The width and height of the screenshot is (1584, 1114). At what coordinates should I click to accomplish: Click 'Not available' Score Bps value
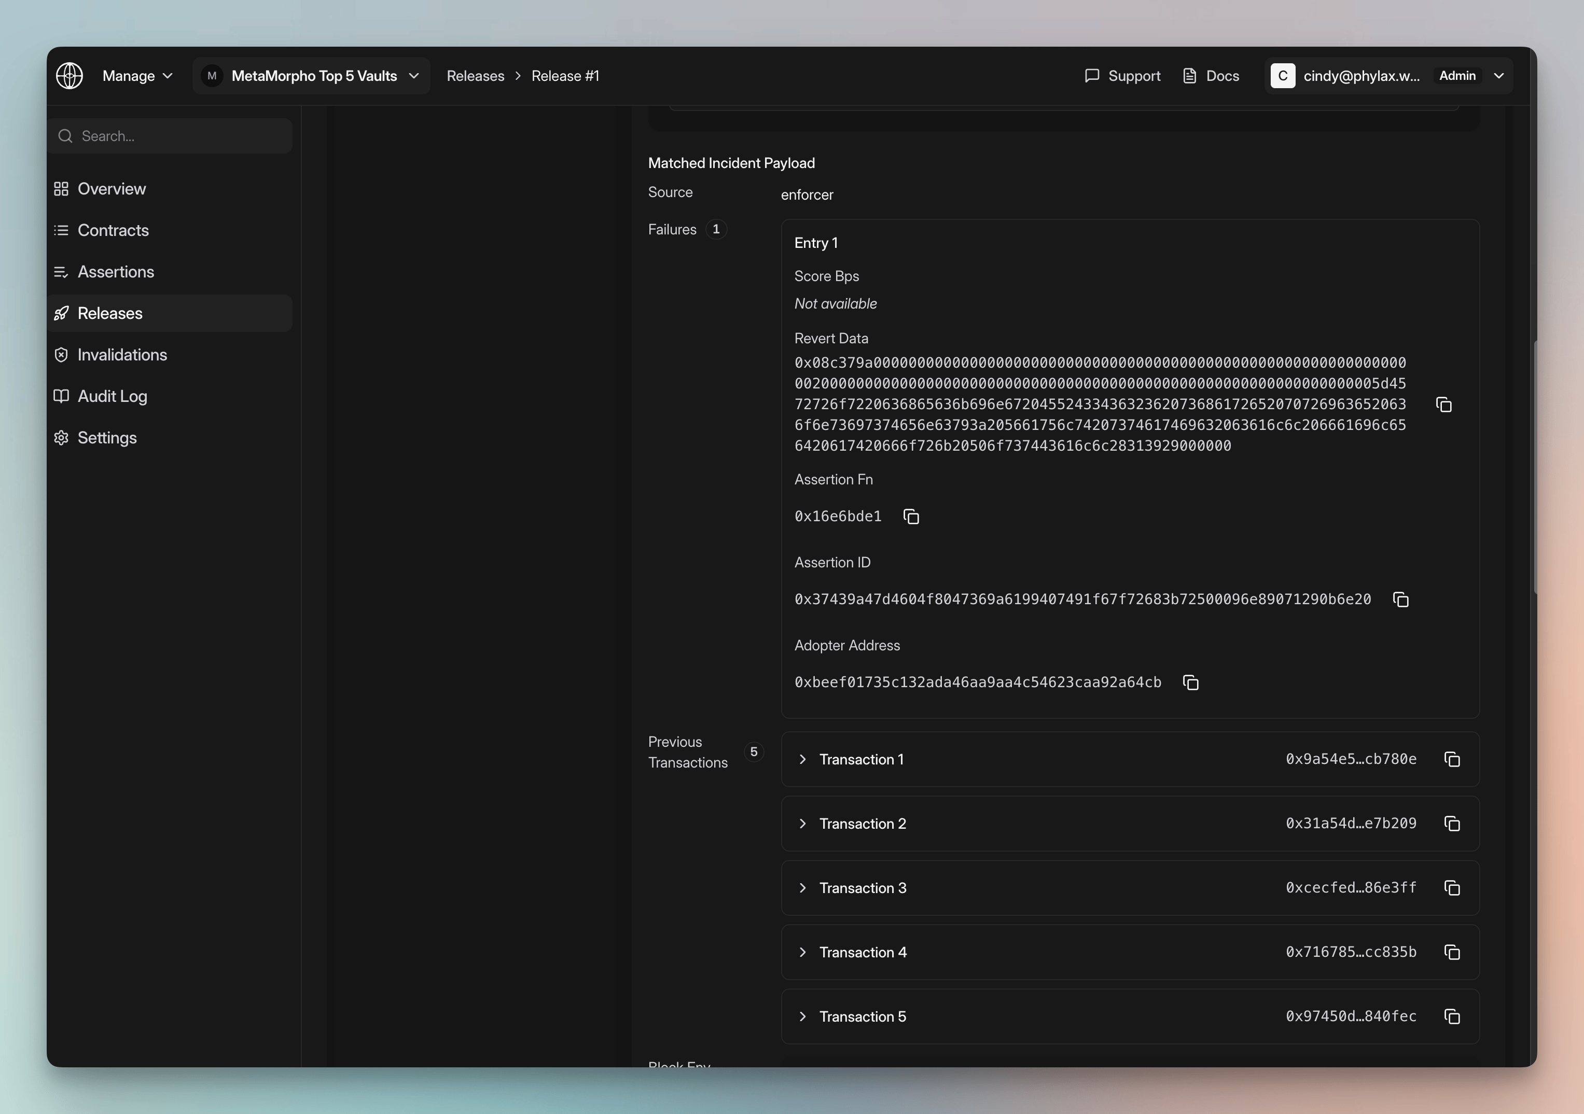click(836, 303)
